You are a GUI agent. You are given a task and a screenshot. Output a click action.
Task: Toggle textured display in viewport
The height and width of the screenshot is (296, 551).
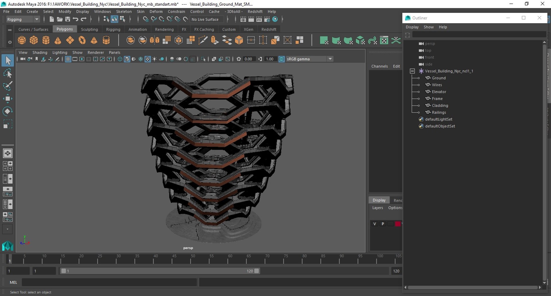tap(148, 59)
